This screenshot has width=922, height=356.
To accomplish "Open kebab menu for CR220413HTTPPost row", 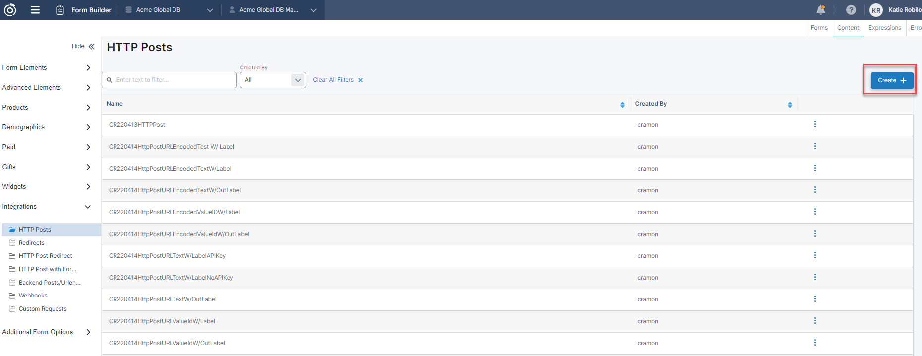I will 815,124.
